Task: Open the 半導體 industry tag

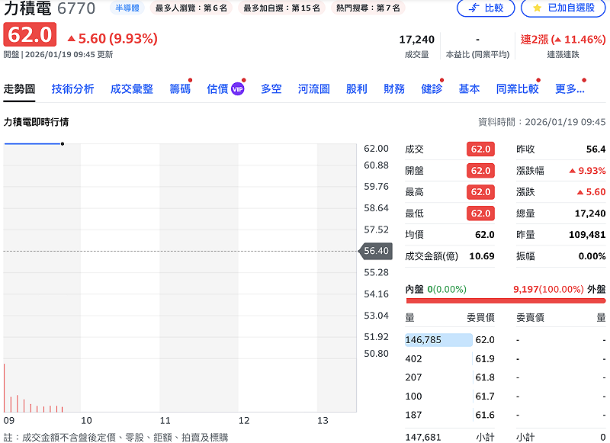Action: pyautogui.click(x=126, y=8)
